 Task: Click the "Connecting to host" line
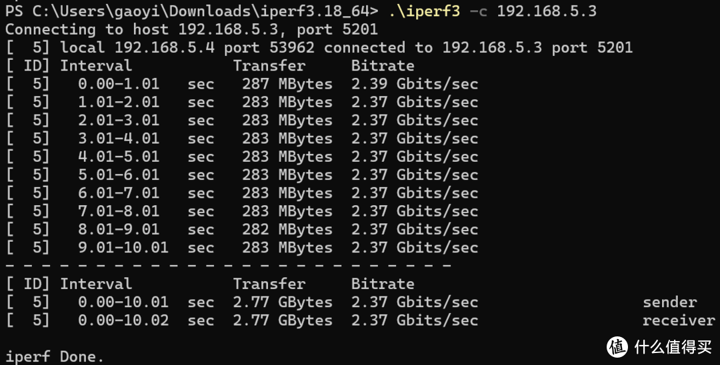click(x=191, y=29)
